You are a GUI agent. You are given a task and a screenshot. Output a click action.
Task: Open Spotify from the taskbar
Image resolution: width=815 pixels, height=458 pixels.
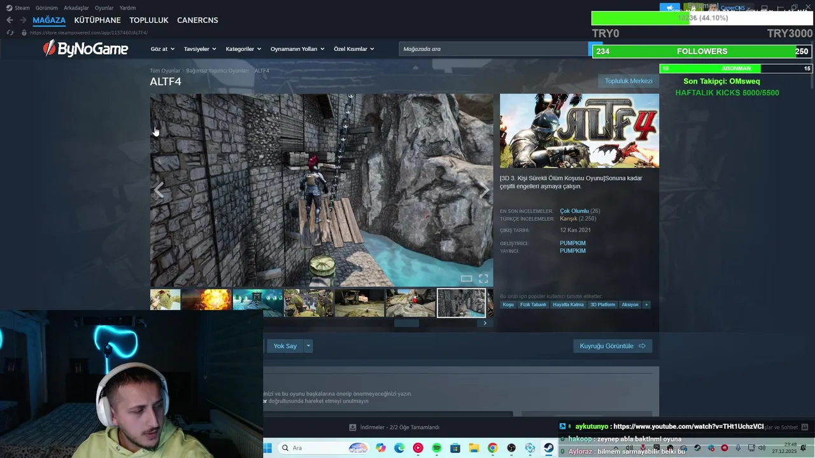pos(437,448)
